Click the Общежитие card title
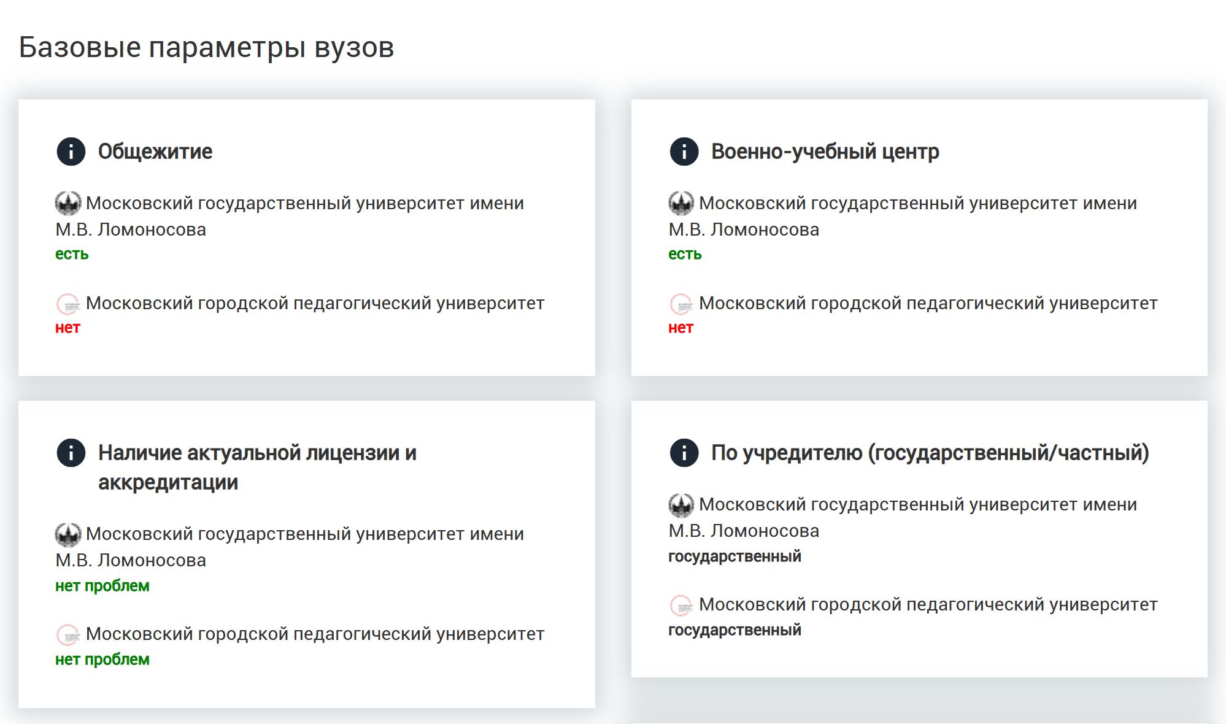The image size is (1226, 724). 155,152
